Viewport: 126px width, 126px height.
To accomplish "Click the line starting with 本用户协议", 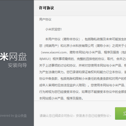I will point(86,39).
